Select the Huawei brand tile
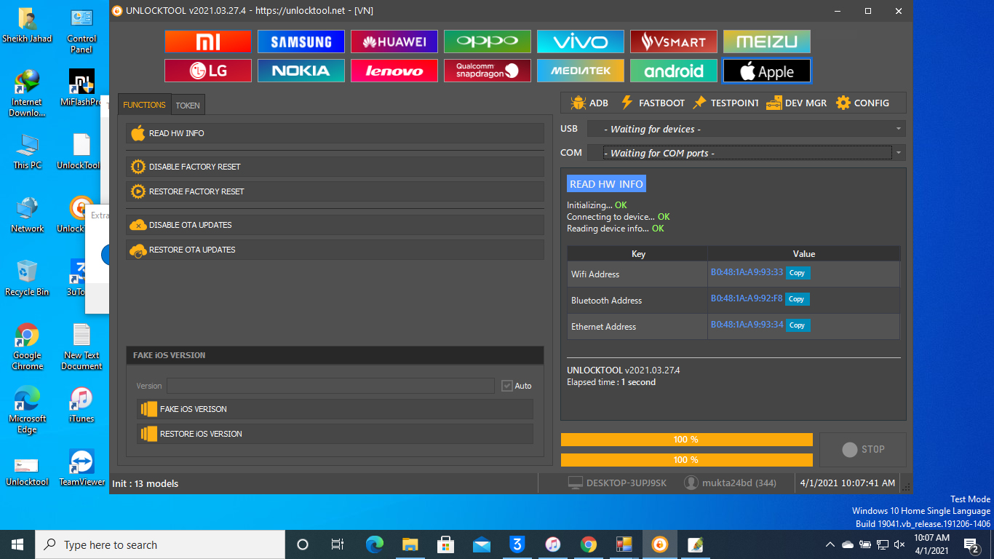 tap(394, 41)
